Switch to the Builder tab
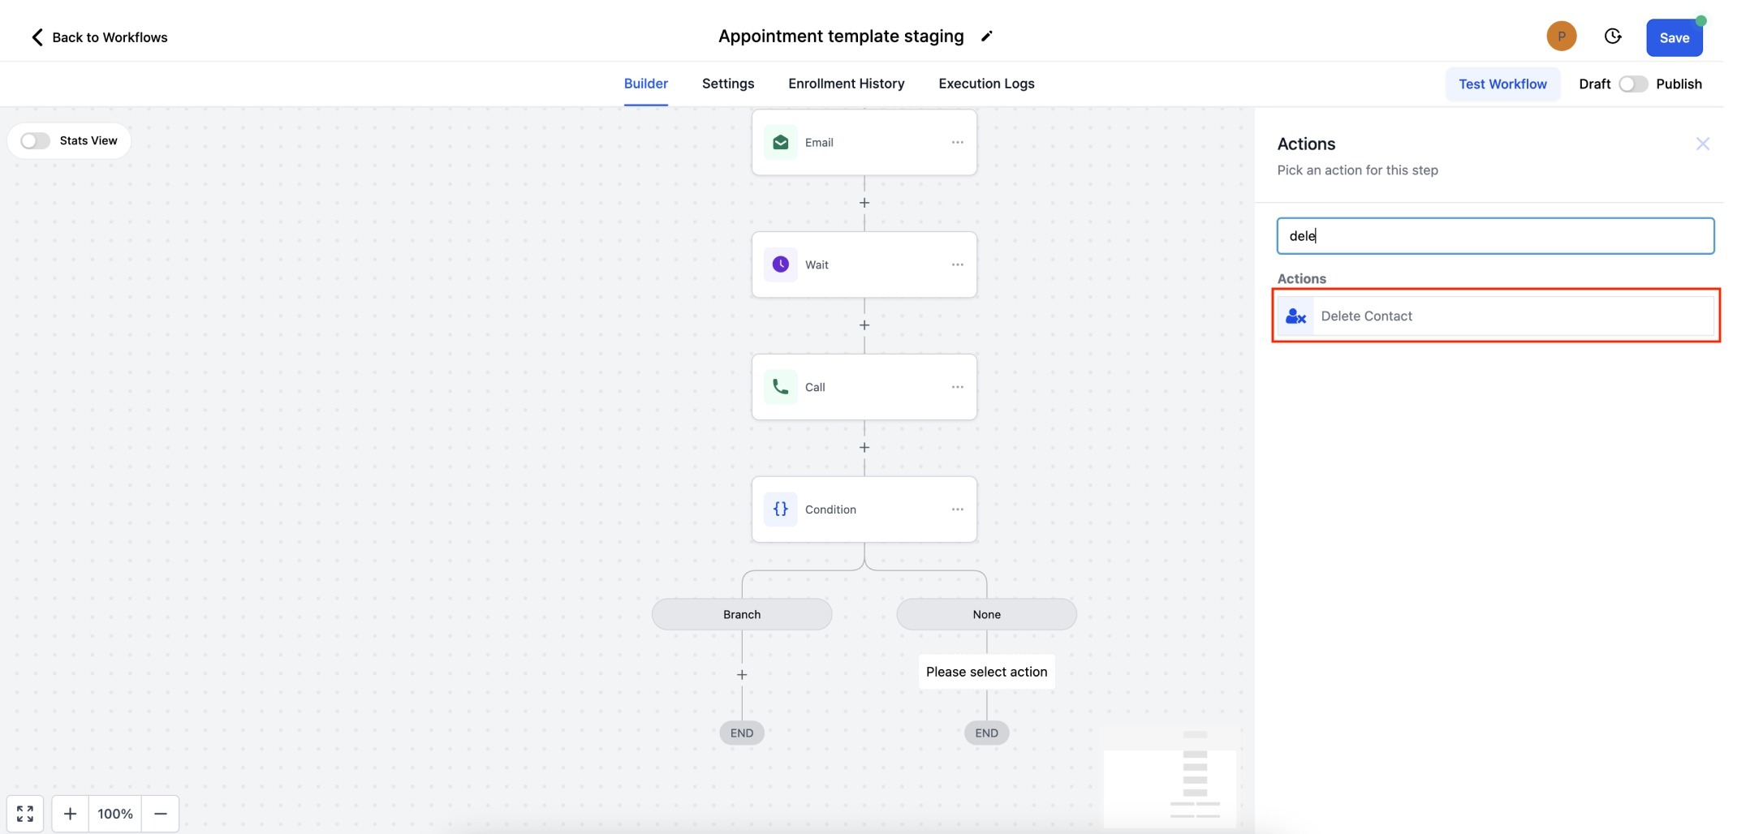1737x834 pixels. click(646, 84)
